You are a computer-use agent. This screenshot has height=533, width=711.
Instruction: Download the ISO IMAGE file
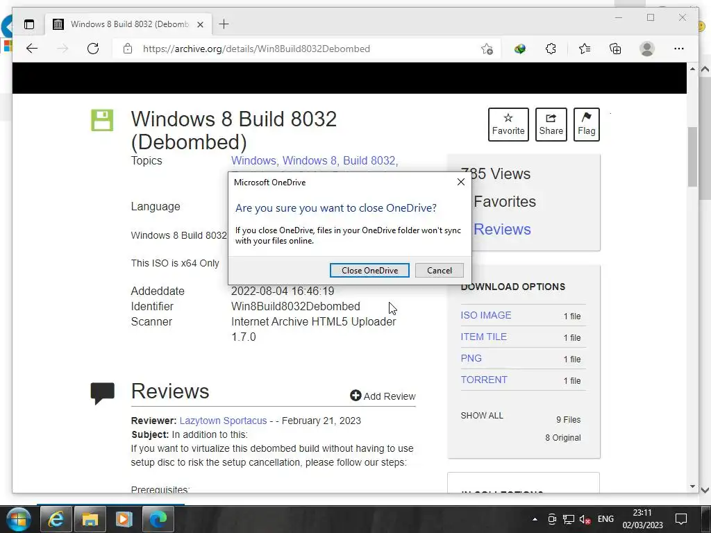(x=485, y=315)
